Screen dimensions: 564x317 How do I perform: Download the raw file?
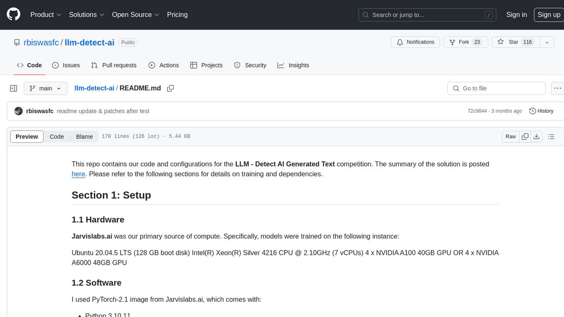[537, 137]
